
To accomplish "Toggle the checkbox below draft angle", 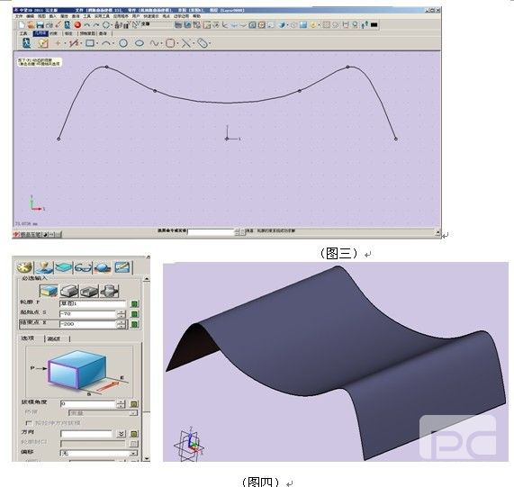I will coord(29,423).
